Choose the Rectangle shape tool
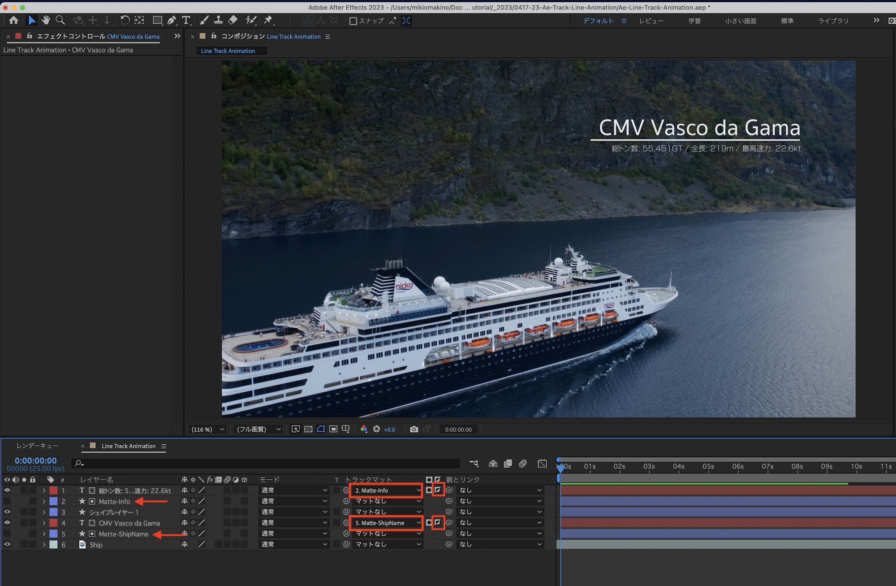Screen dimensions: 896x586 (x=157, y=20)
